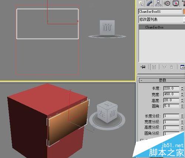Click the 高度 spinner arrows
The height and width of the screenshot is (158, 185).
point(182,100)
